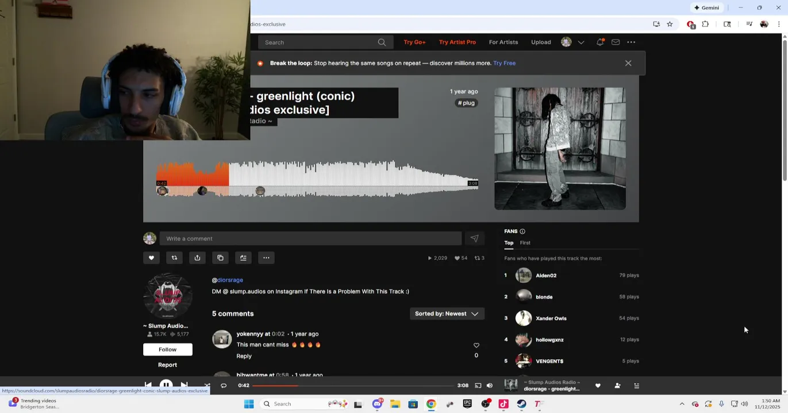Open the Slump Audios profile picture
788x413 pixels.
pyautogui.click(x=168, y=296)
